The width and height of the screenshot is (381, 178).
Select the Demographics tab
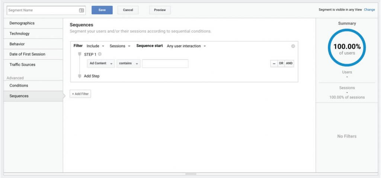tap(33, 23)
